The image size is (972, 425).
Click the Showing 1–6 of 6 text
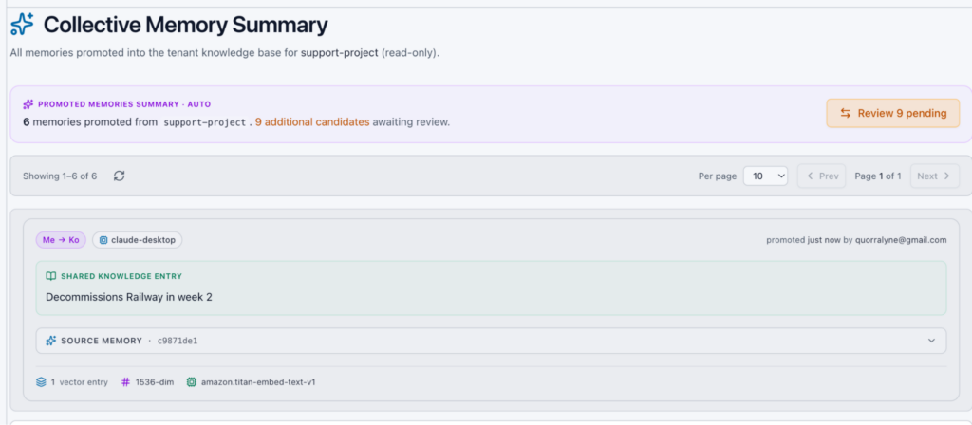(x=60, y=176)
